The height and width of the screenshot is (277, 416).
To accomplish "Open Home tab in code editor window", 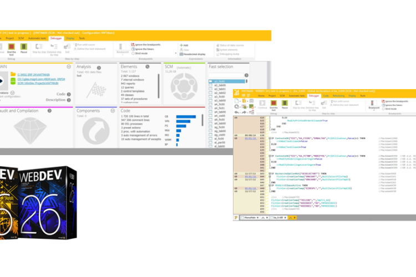I will (x=261, y=96).
